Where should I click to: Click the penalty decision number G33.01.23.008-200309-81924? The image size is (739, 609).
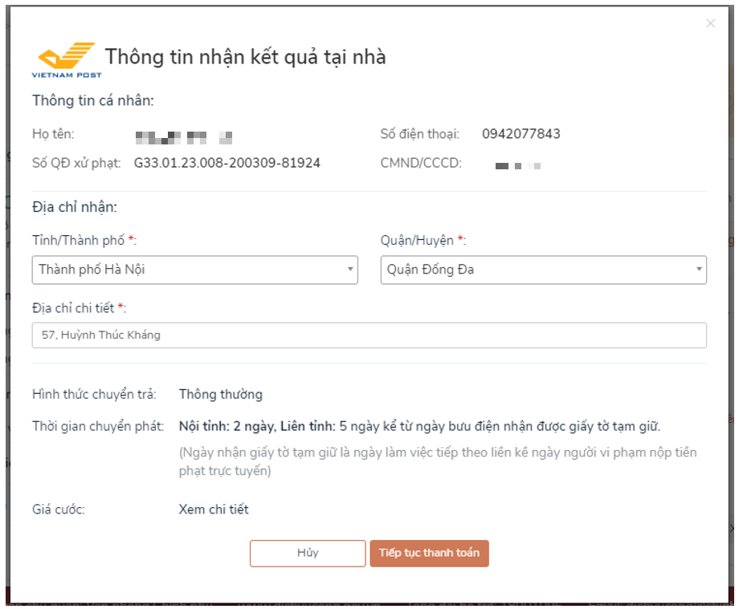tap(227, 163)
